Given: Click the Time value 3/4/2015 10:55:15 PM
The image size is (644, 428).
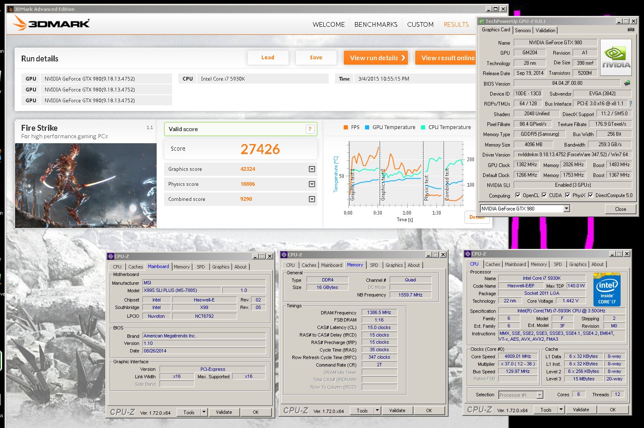Looking at the screenshot, I should (384, 79).
